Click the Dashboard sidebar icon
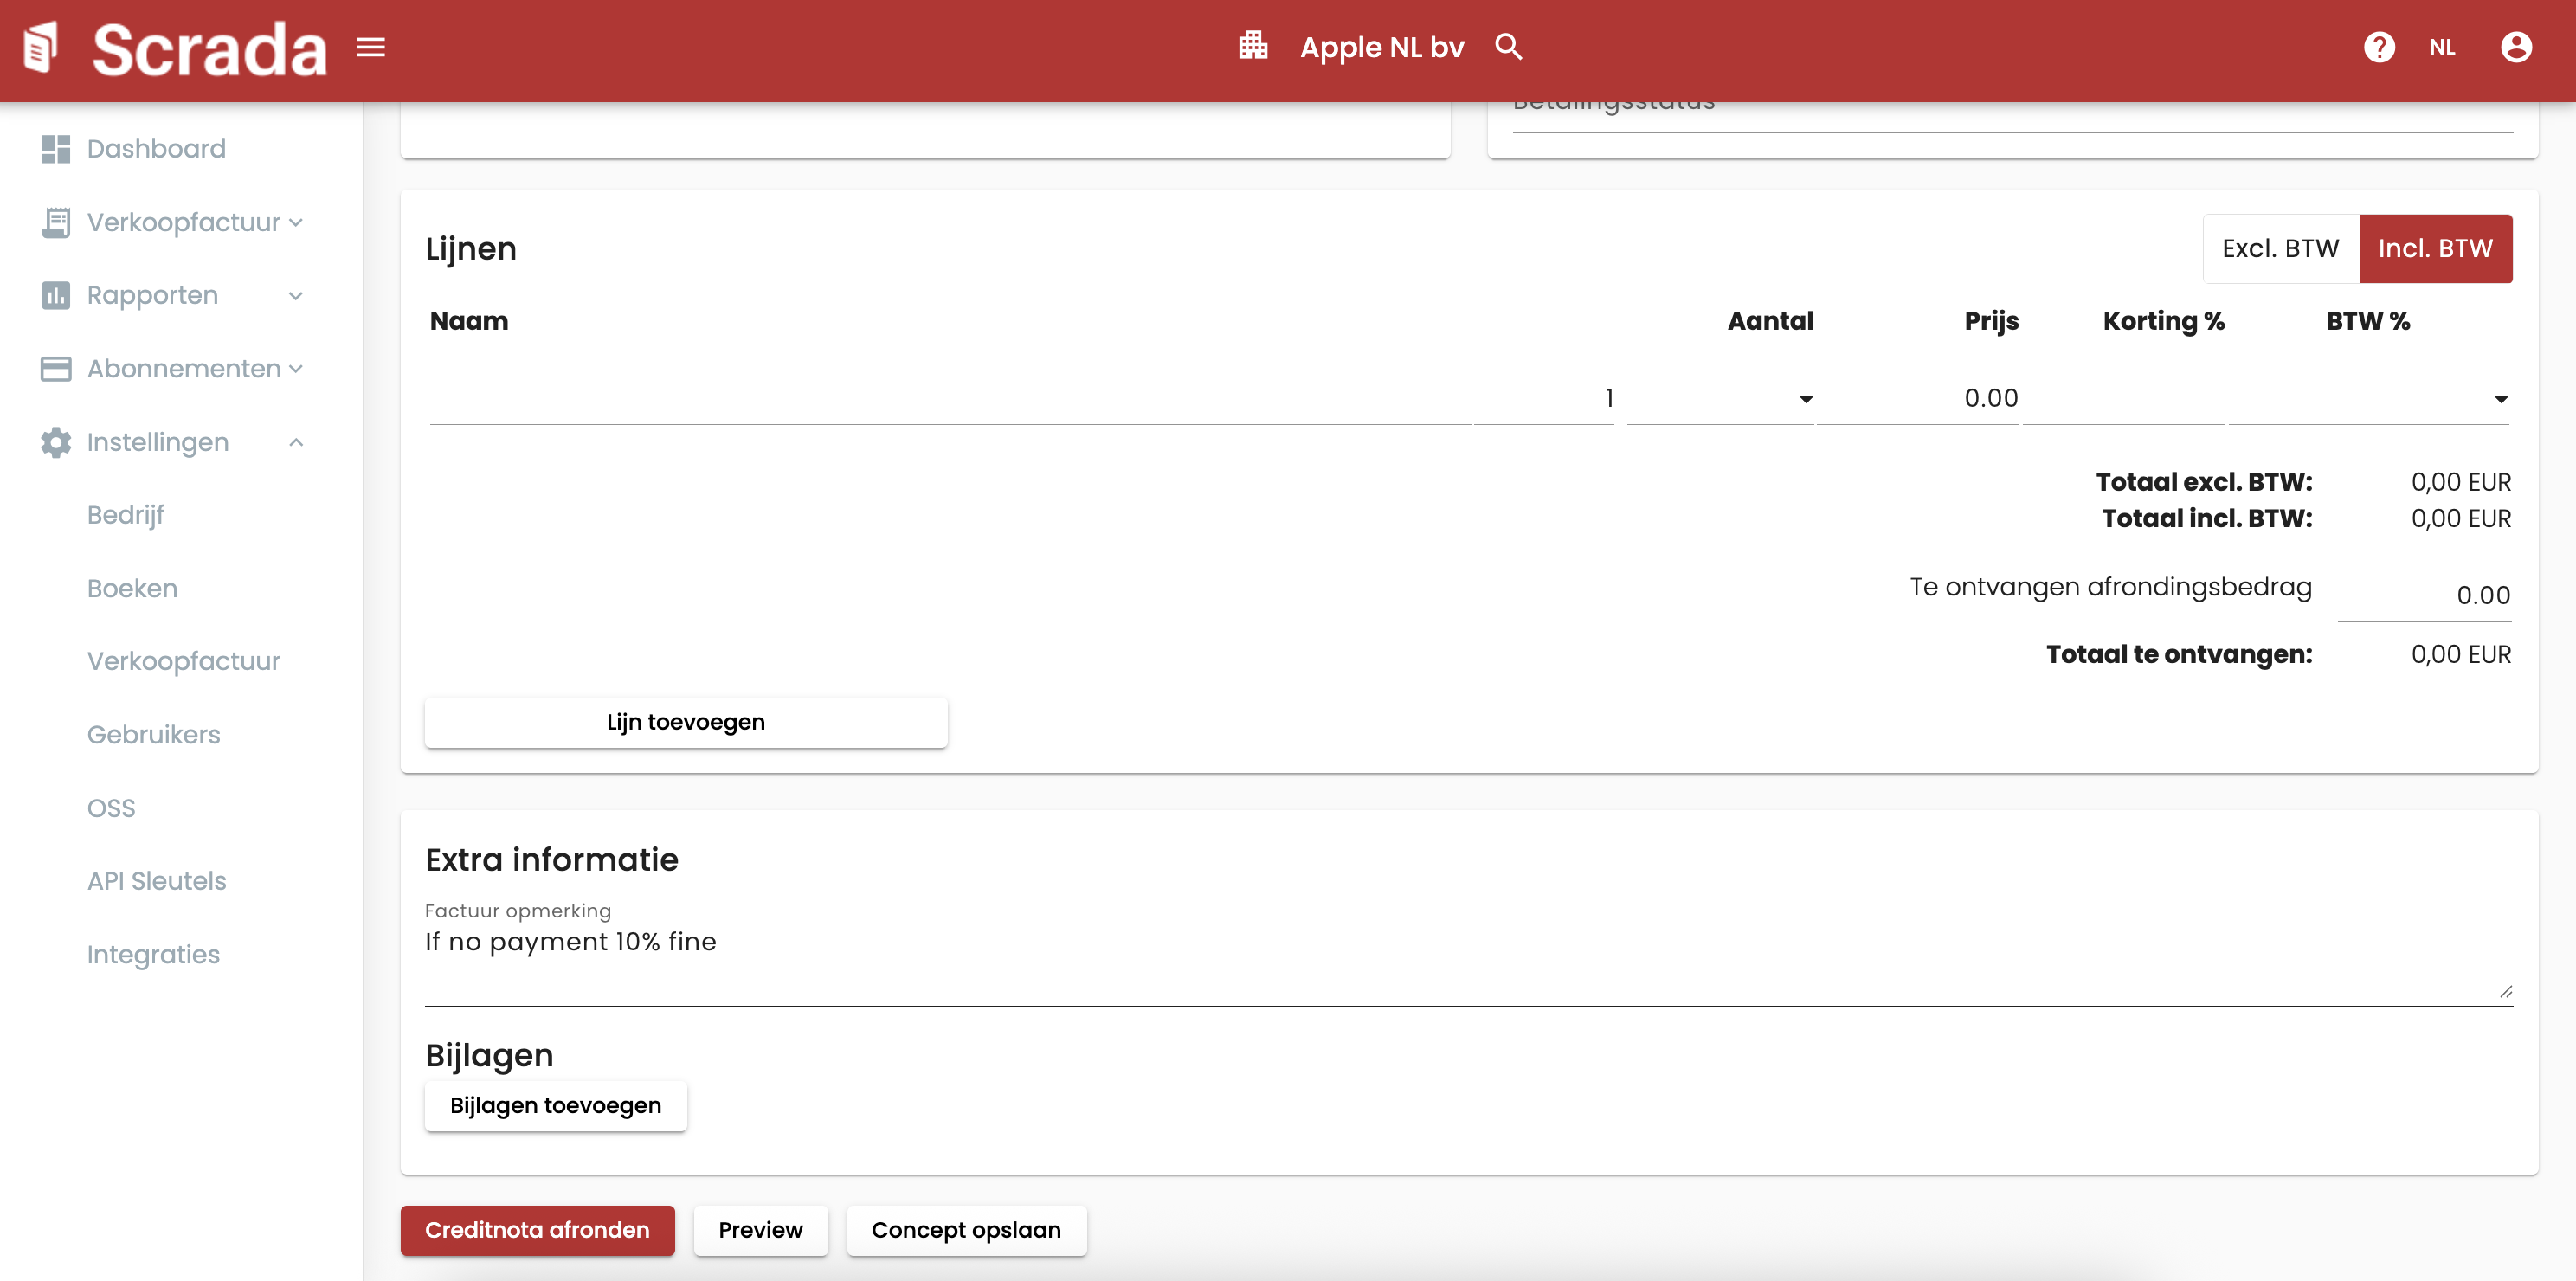Screen dimensions: 2576x1281 (56, 149)
